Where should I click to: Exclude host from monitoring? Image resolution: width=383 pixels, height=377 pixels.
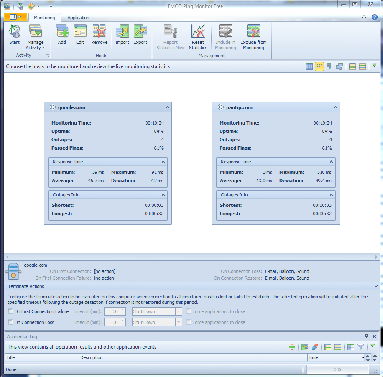[253, 37]
